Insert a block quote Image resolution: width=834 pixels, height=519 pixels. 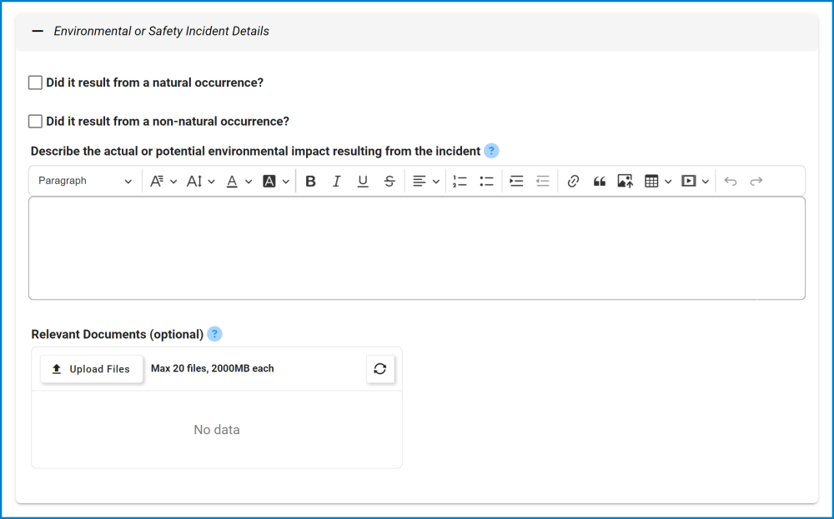click(600, 181)
